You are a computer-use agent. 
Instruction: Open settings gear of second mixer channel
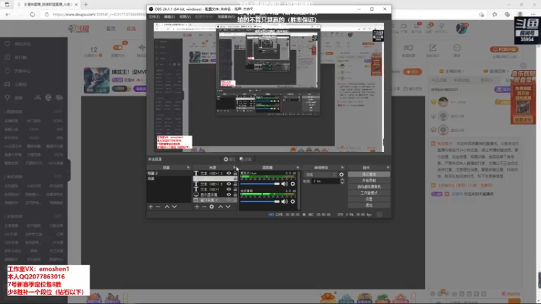coord(293,201)
